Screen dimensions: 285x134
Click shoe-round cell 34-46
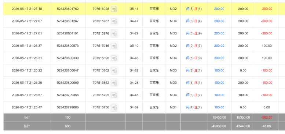pyautogui.click(x=134, y=58)
